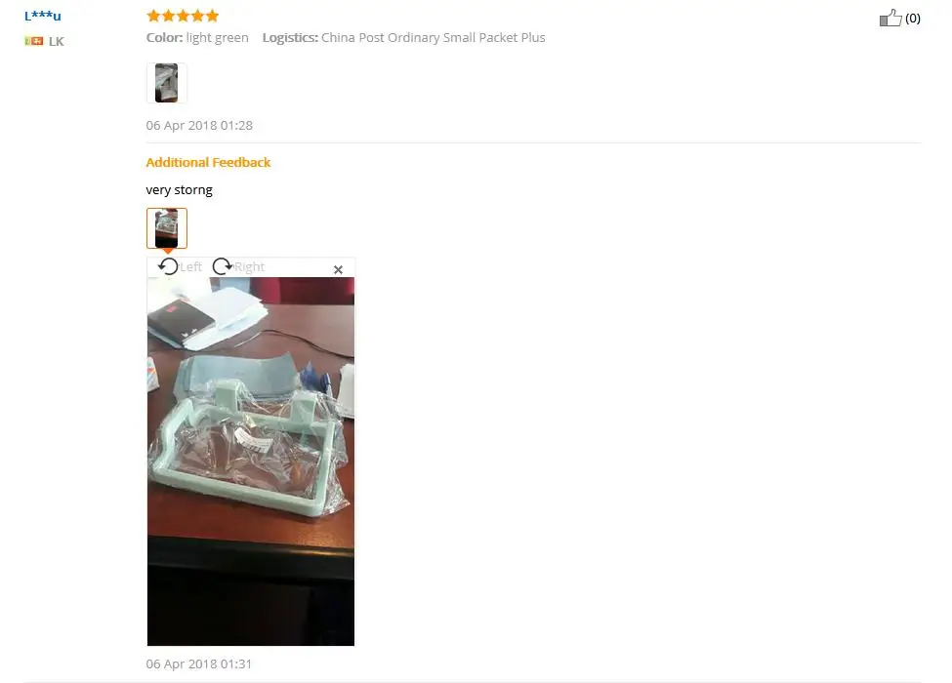Open reviewer L***u's profile name
Image resolution: width=952 pixels, height=683 pixels.
point(43,16)
